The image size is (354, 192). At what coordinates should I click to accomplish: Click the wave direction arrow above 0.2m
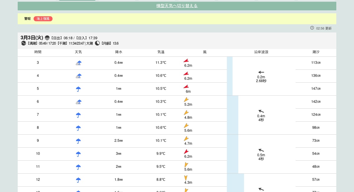(x=261, y=72)
